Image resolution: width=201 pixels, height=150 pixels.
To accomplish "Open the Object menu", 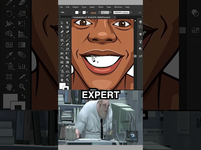I will point(75,7).
